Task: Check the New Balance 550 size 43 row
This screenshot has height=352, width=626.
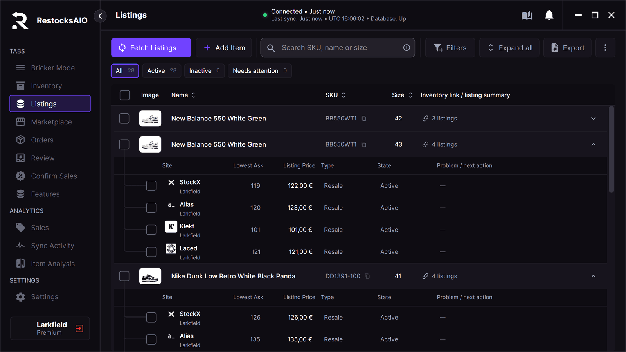Action: click(x=124, y=145)
